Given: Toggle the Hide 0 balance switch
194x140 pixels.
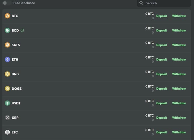Looking at the screenshot, I should click(x=7, y=3).
